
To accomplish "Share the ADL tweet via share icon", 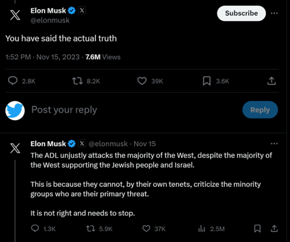I will (274, 228).
